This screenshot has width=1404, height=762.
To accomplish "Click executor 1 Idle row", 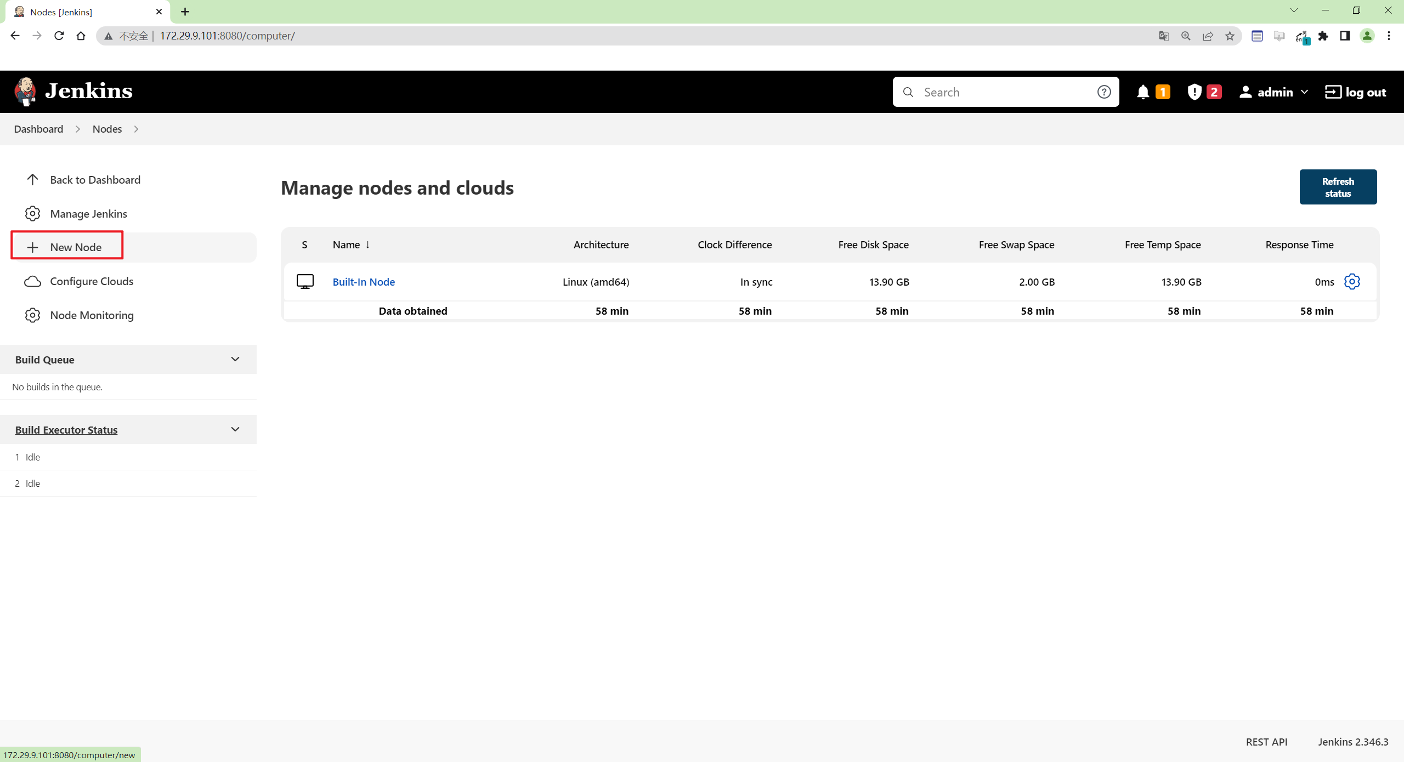I will point(128,457).
